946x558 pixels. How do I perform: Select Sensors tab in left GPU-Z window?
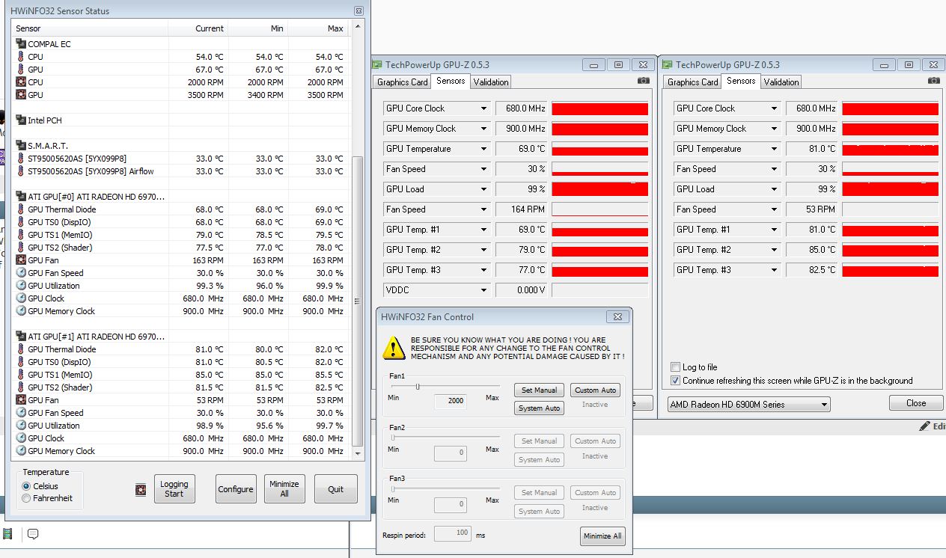pyautogui.click(x=451, y=81)
